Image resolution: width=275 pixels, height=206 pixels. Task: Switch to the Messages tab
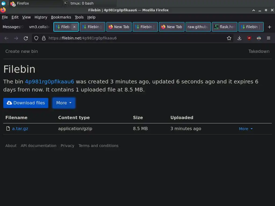tap(13, 27)
